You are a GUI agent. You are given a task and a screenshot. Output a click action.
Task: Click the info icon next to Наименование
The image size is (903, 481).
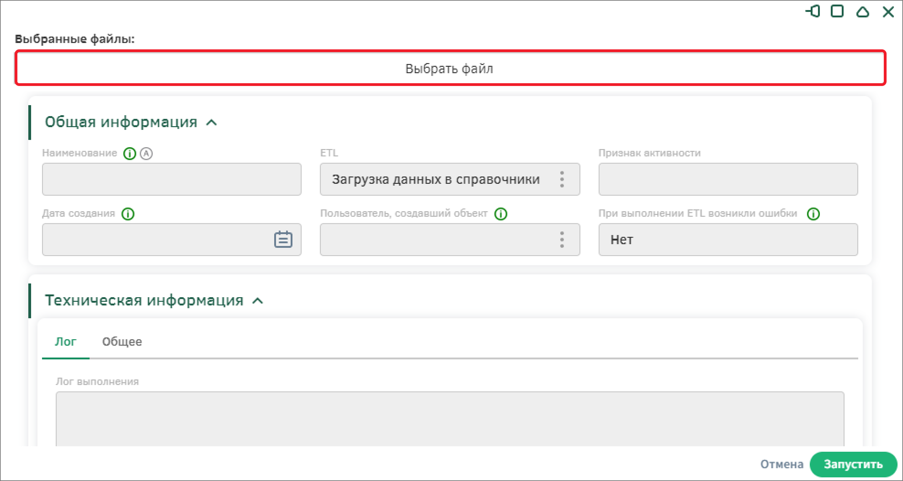click(x=130, y=154)
